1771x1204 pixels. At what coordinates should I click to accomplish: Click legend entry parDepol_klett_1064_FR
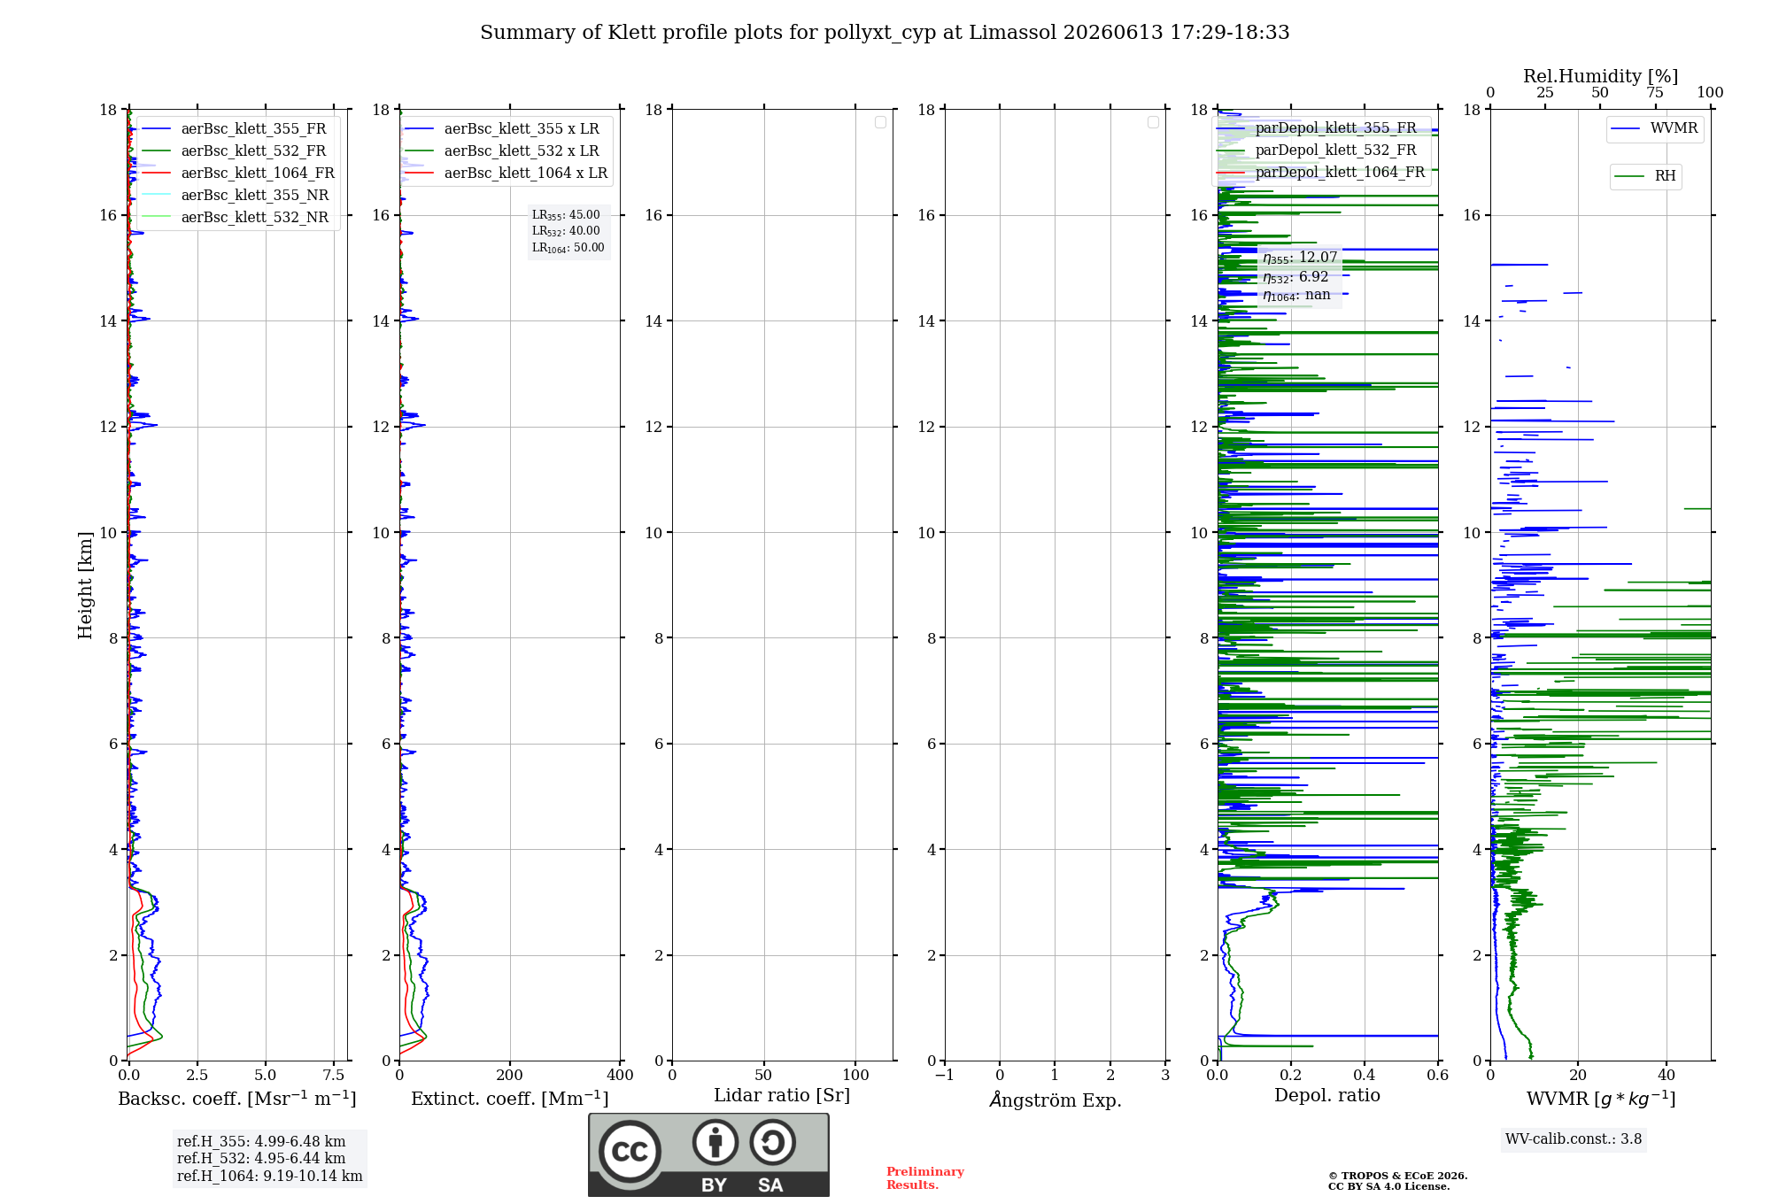click(1320, 172)
